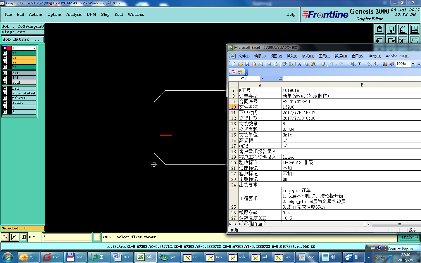421x263 pixels.
Task: Click Excel Cut scissors icon
Action: click(x=299, y=64)
